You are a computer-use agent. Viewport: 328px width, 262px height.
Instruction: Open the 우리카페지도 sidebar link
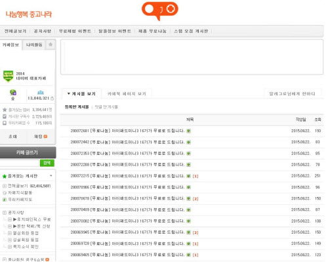point(20,200)
